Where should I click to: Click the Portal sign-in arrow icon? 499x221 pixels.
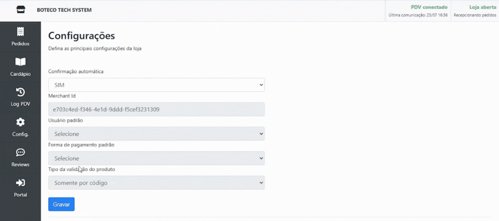point(20,183)
